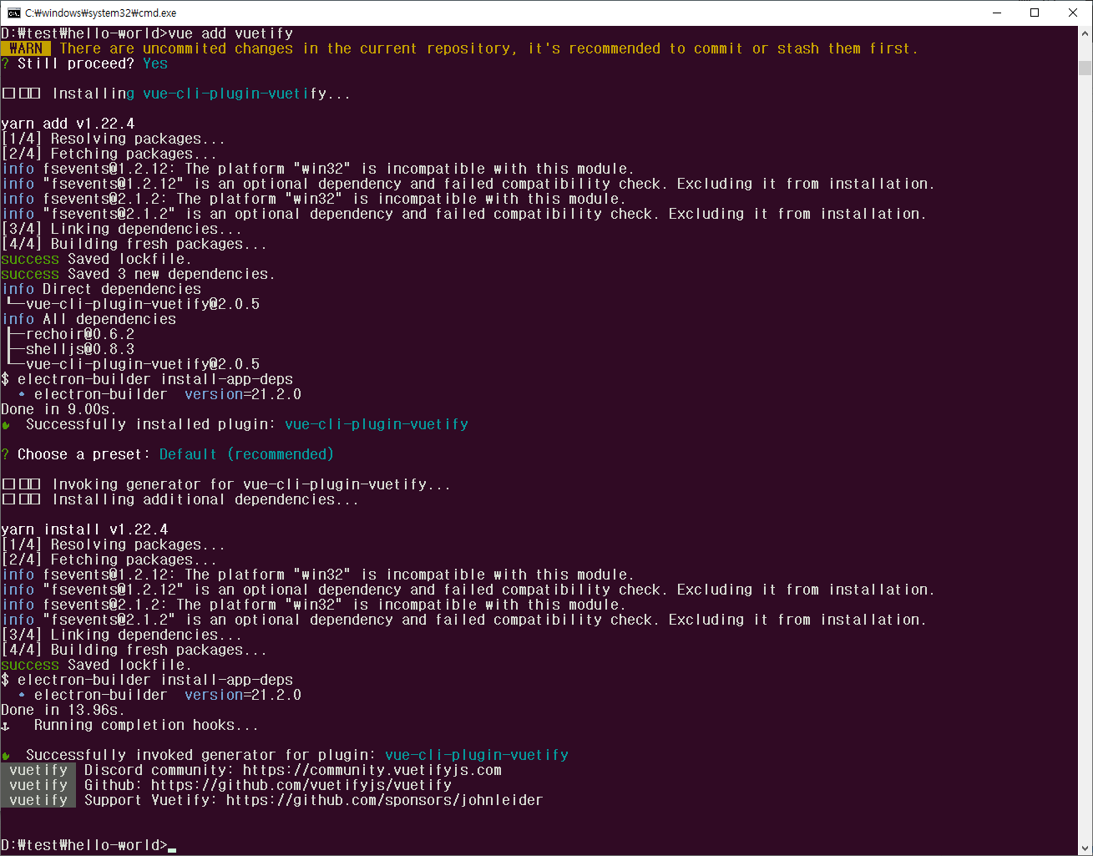Click 'rechoir@0.6.2' dependency entry
1093x856 pixels.
point(80,334)
